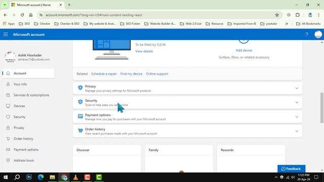This screenshot has width=324, height=182.
Task: Open the Windows Start menu
Action: (x=6, y=177)
